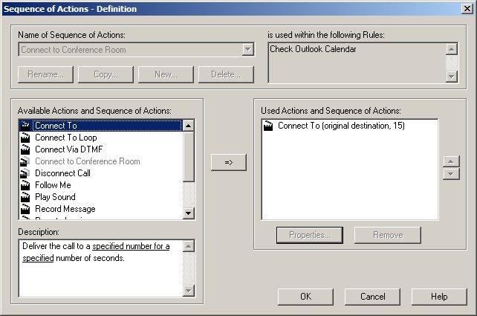Select Connect To in available actions

[x=107, y=126]
